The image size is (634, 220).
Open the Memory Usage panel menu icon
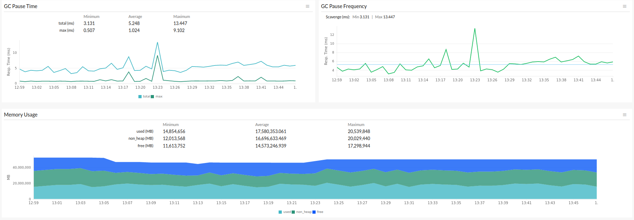pos(624,115)
